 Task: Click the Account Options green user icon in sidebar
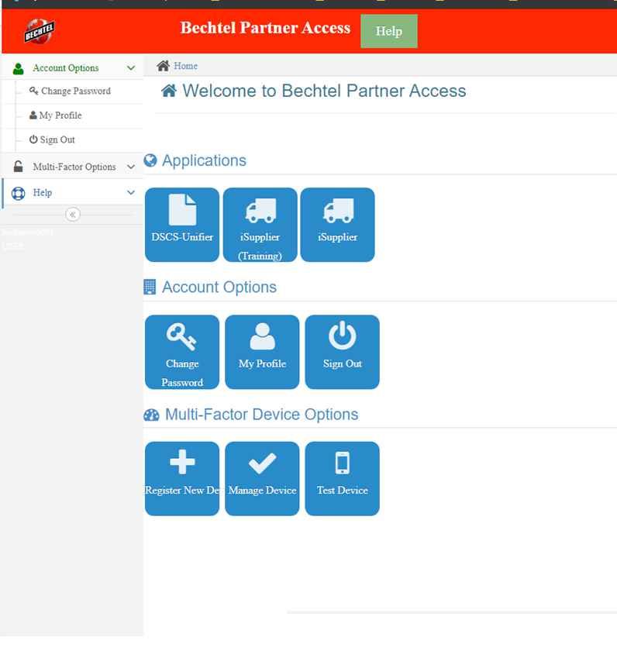coord(19,68)
